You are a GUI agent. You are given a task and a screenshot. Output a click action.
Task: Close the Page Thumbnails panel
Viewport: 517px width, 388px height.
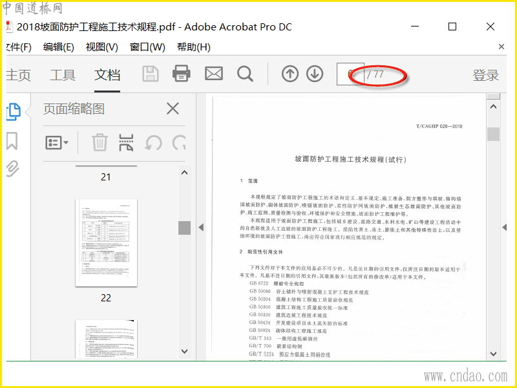pyautogui.click(x=173, y=109)
